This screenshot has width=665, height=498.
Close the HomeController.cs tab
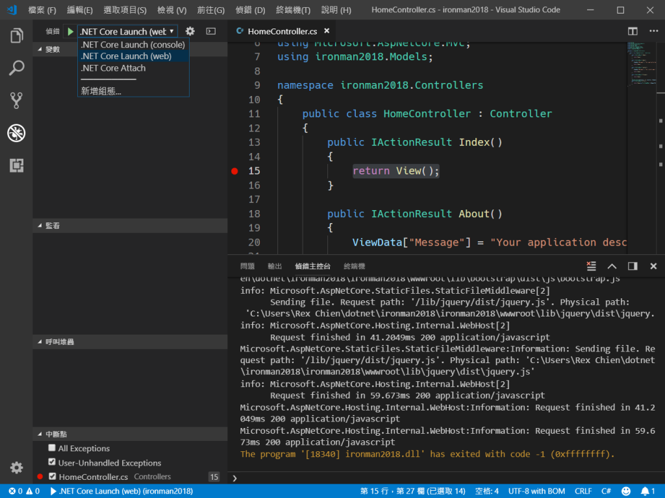[x=327, y=31]
